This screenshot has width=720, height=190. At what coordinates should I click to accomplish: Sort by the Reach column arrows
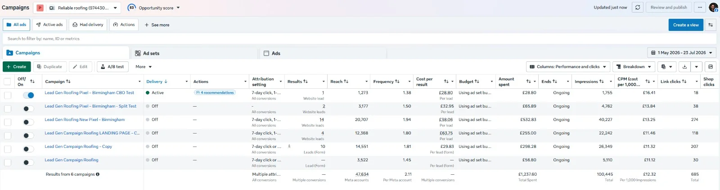click(346, 82)
